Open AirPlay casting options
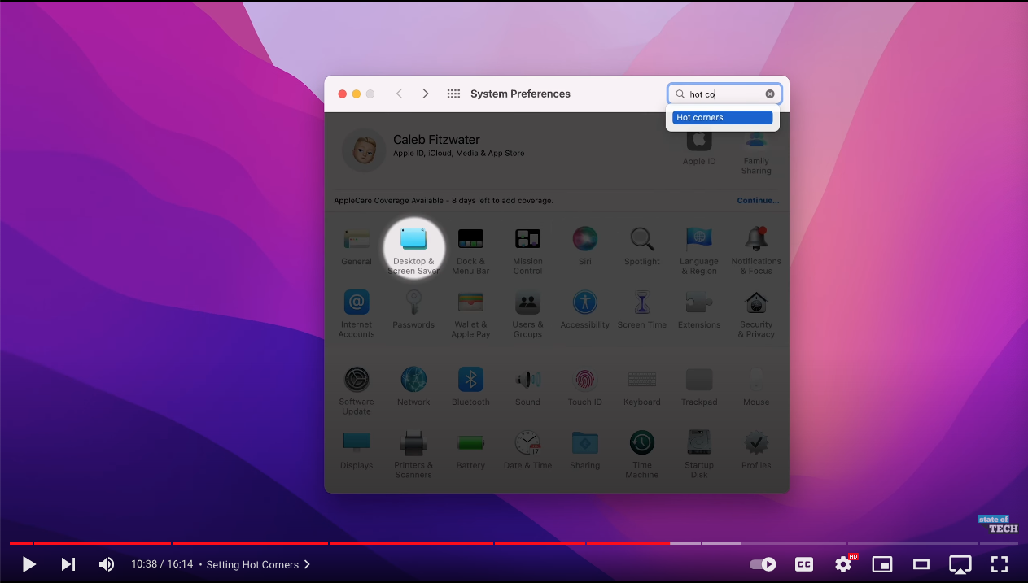This screenshot has height=583, width=1028. (960, 564)
